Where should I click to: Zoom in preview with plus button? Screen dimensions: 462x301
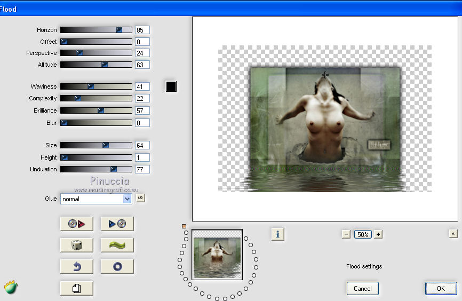[x=378, y=234]
